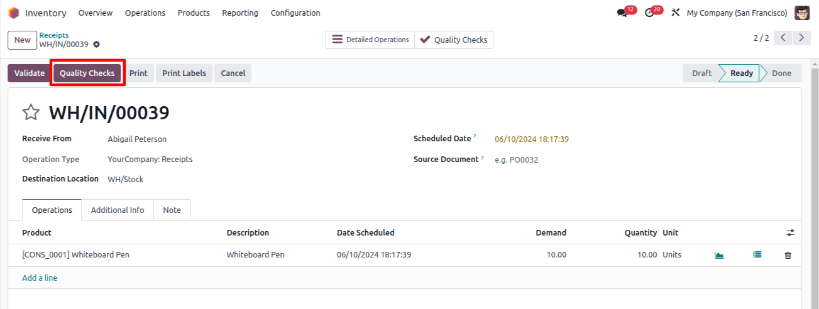Open the messages chat icon
Screen dimensions: 819x309
click(x=622, y=13)
